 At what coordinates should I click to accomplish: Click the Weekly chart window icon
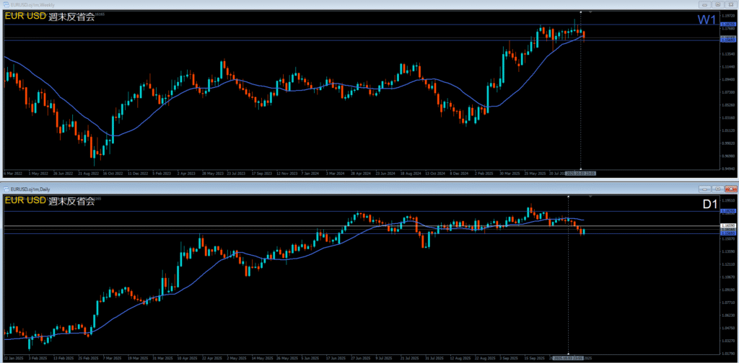pyautogui.click(x=6, y=4)
